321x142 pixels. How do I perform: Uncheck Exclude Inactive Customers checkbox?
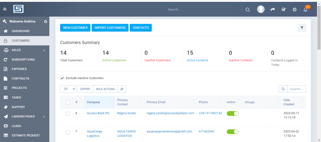(62, 78)
